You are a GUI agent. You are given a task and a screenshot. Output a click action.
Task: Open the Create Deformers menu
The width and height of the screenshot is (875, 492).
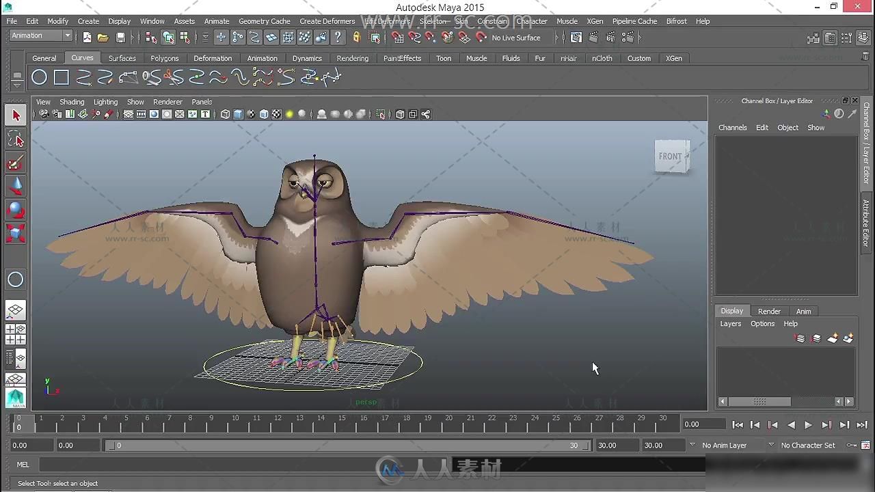click(327, 21)
